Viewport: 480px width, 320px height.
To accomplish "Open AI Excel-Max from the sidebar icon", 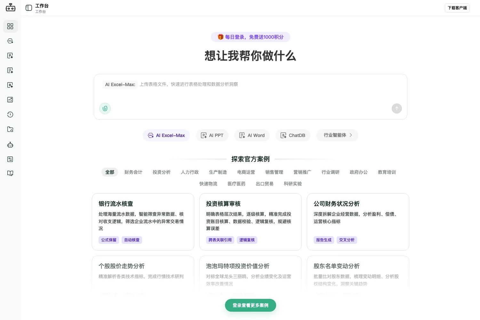I will point(10,41).
